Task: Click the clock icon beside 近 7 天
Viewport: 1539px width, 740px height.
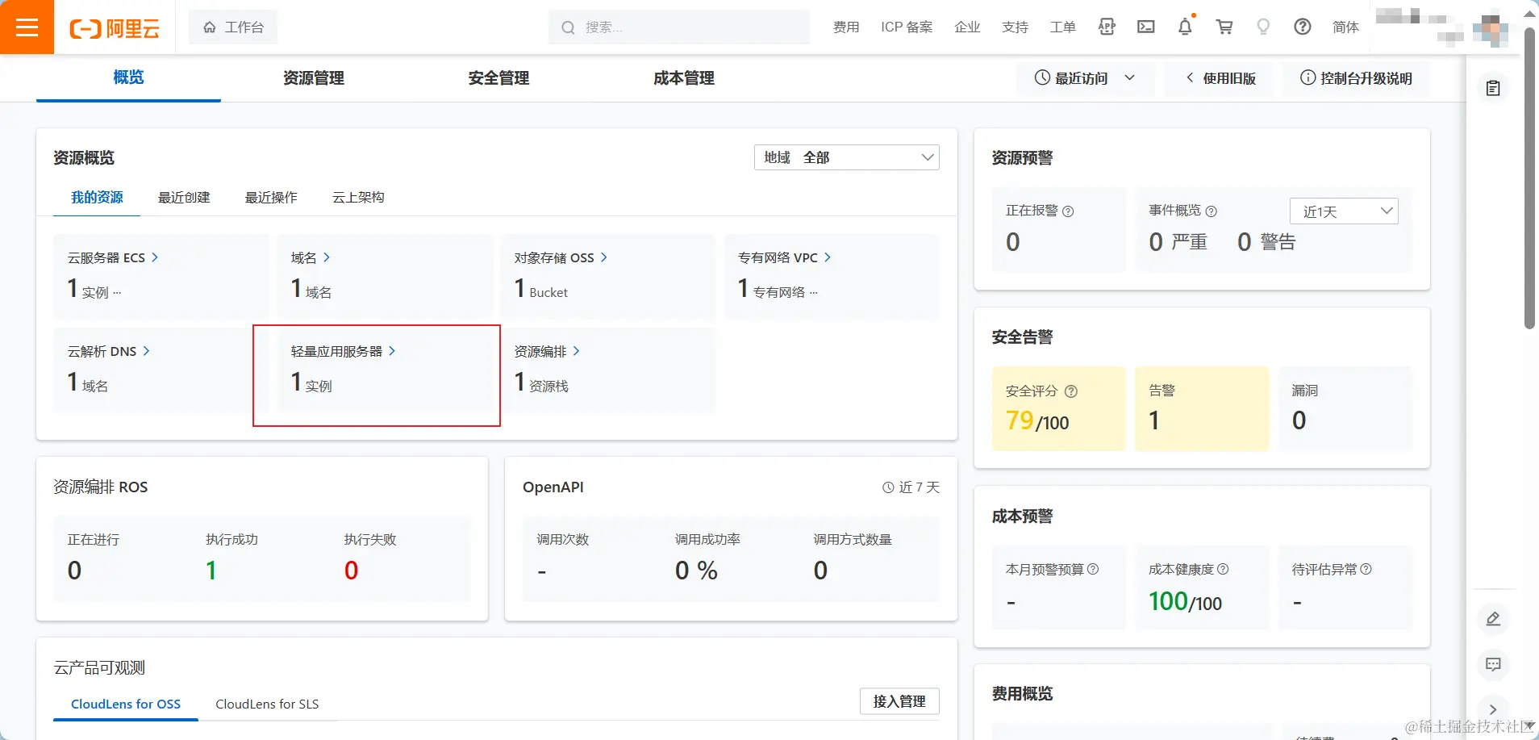Action: (888, 487)
